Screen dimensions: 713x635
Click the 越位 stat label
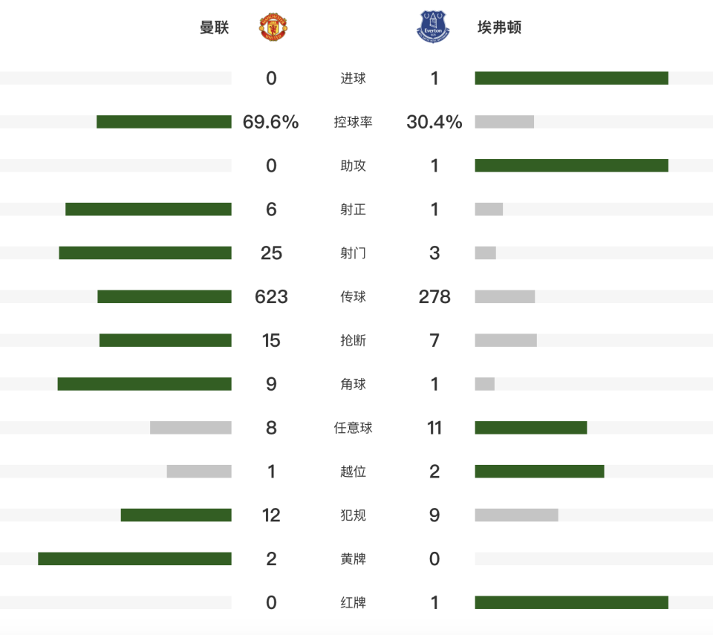pos(353,472)
